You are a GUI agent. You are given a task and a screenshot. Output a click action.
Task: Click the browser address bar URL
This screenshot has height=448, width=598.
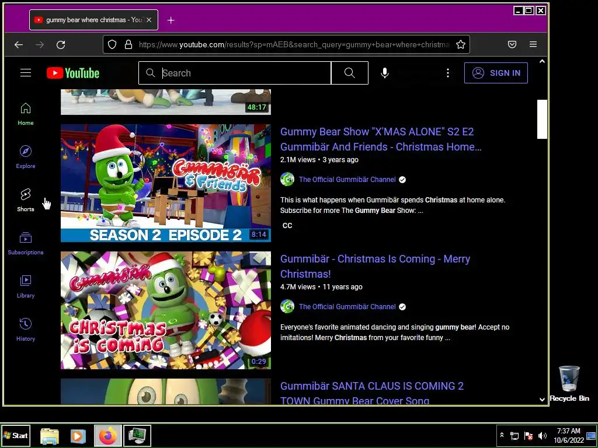294,44
